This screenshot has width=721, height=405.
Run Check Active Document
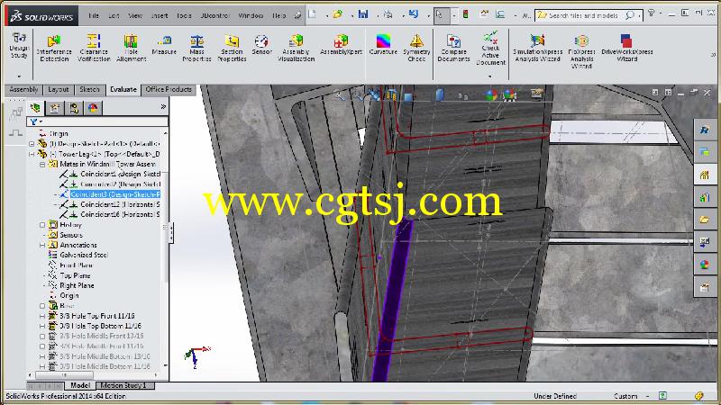[490, 49]
